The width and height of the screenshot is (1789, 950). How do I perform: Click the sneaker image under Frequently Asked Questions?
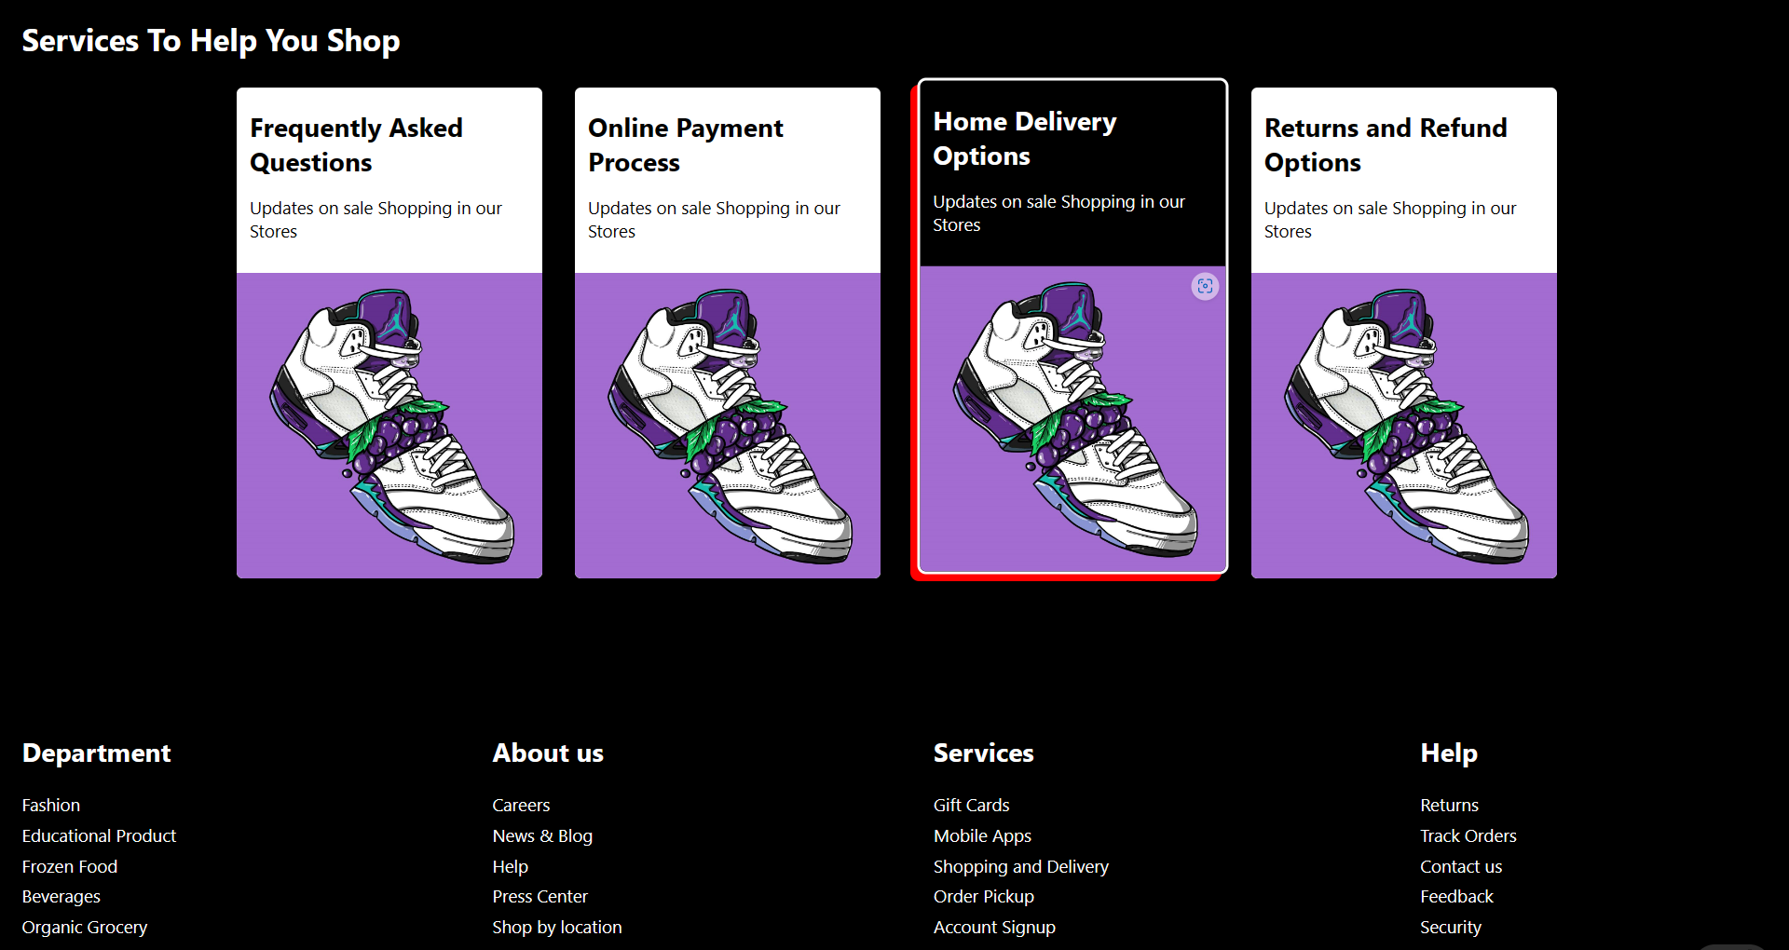click(x=389, y=426)
